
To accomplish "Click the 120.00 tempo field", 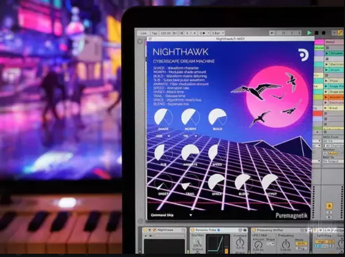I will point(165,33).
